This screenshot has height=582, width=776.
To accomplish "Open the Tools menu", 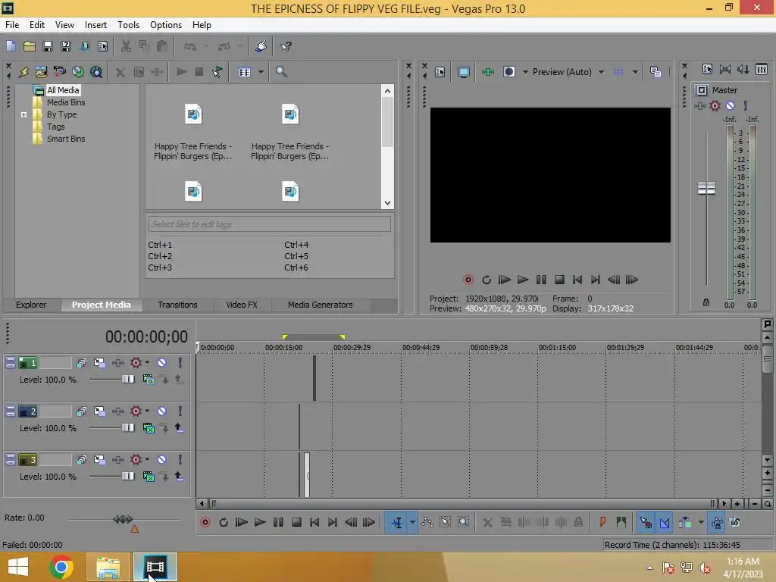I will [128, 25].
